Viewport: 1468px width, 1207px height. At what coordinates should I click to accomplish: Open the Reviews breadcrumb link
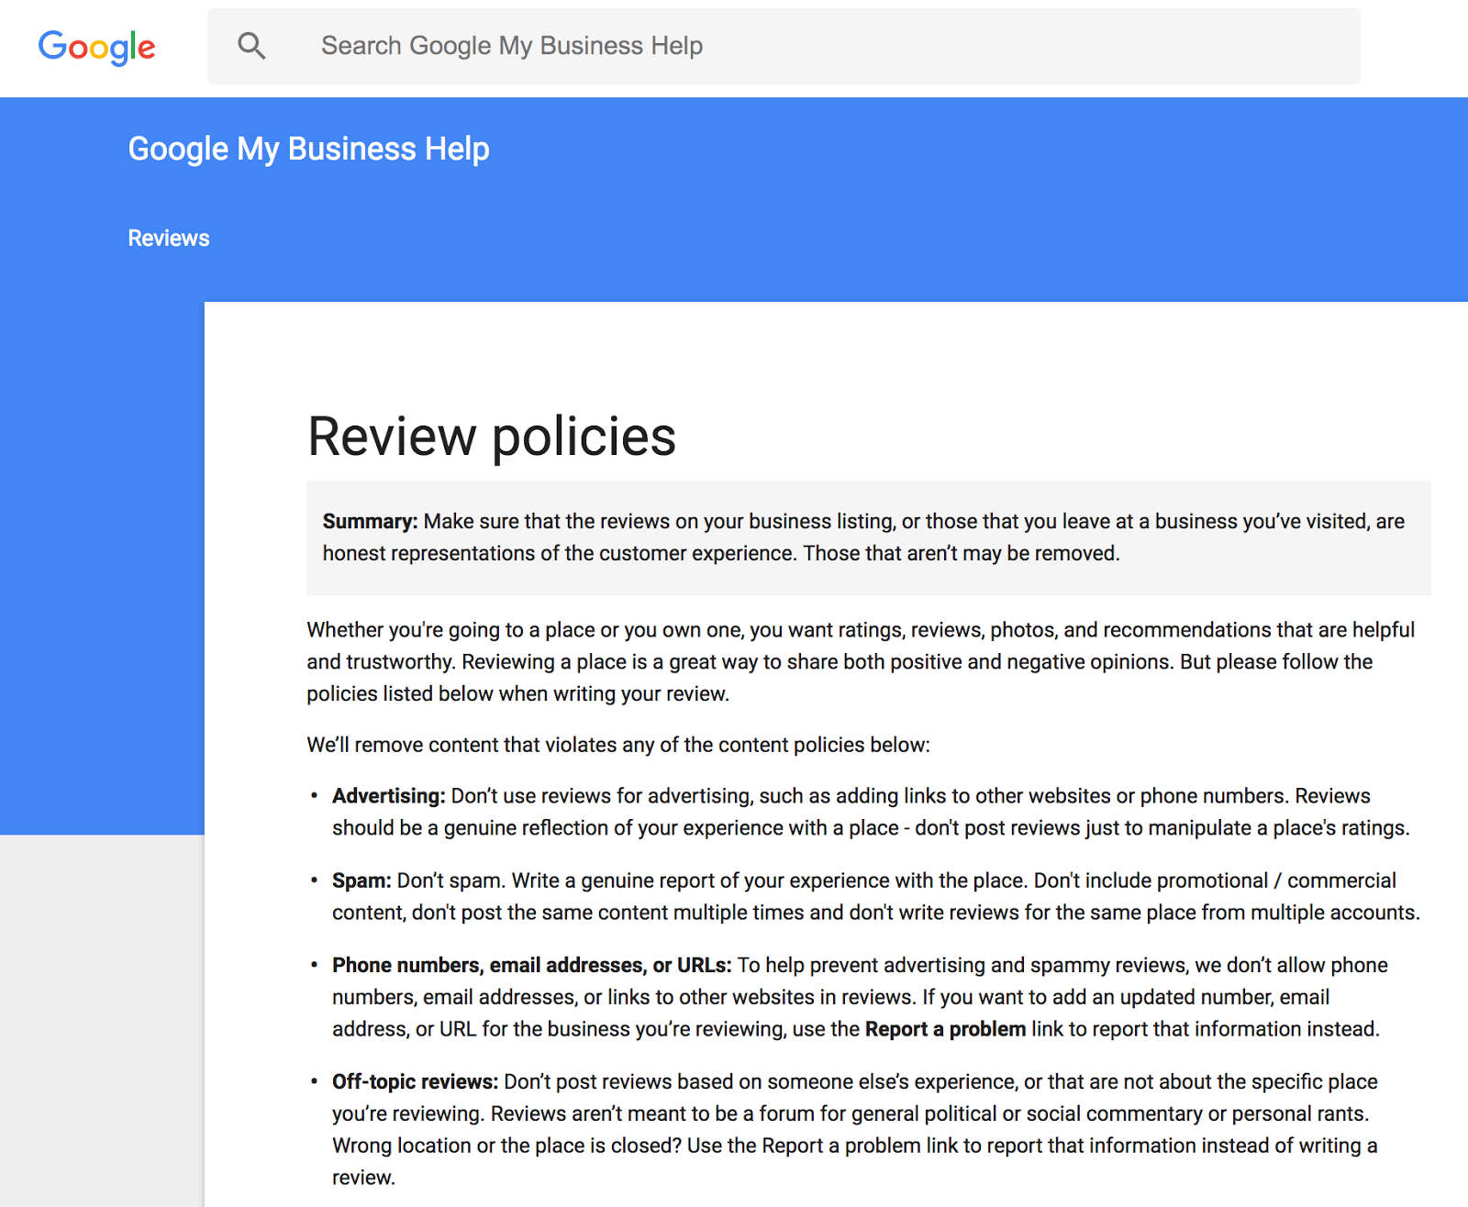[x=169, y=238]
